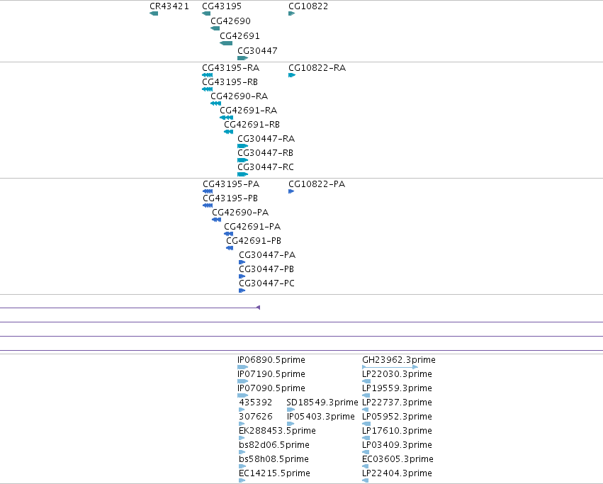
Task: Click protein CG10822-PA
Action: coord(291,191)
